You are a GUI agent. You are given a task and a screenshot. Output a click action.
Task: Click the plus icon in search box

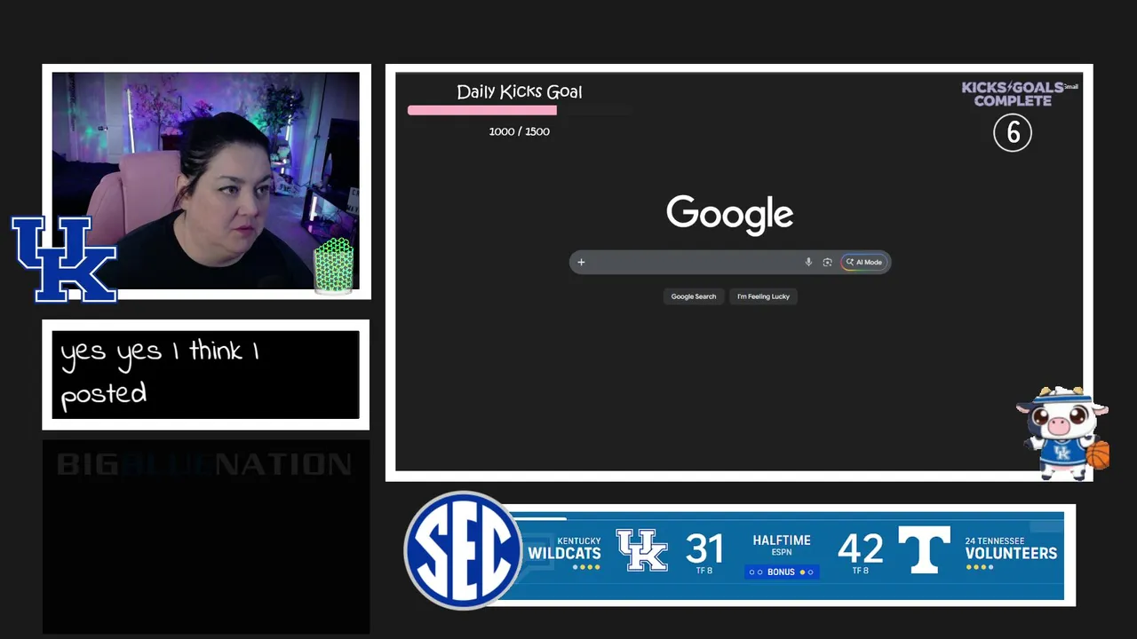pyautogui.click(x=581, y=262)
